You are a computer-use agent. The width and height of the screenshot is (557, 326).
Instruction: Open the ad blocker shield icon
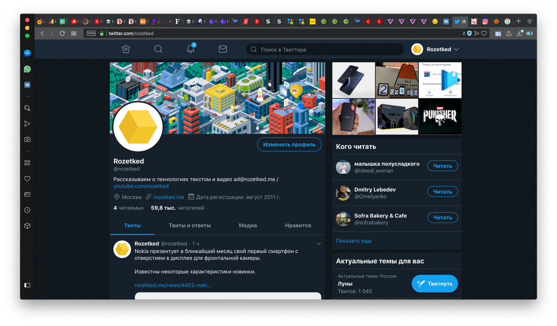tap(469, 33)
